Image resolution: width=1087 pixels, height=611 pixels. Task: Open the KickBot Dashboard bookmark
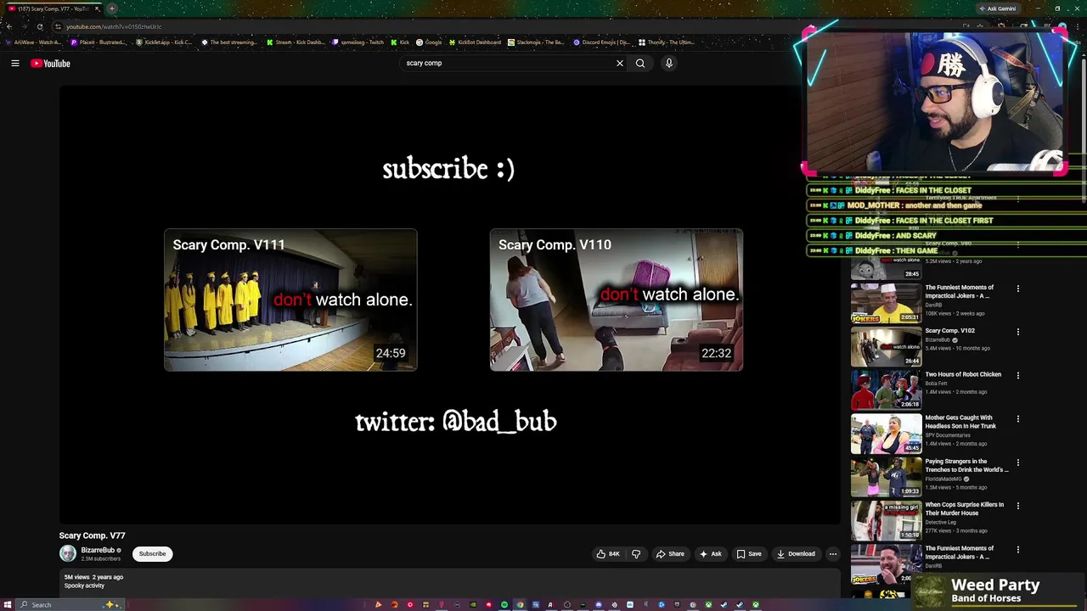click(476, 42)
